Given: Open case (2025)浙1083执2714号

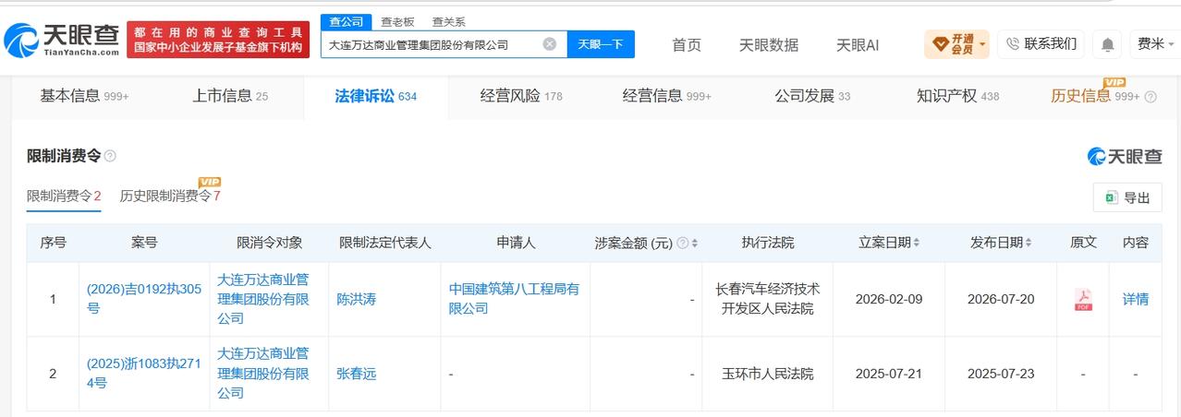Looking at the screenshot, I should point(143,374).
